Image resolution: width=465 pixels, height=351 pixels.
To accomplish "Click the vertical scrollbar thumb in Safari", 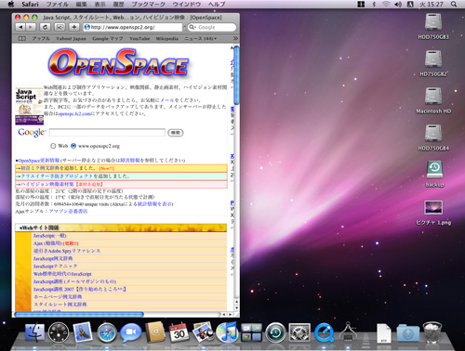I will click(236, 75).
